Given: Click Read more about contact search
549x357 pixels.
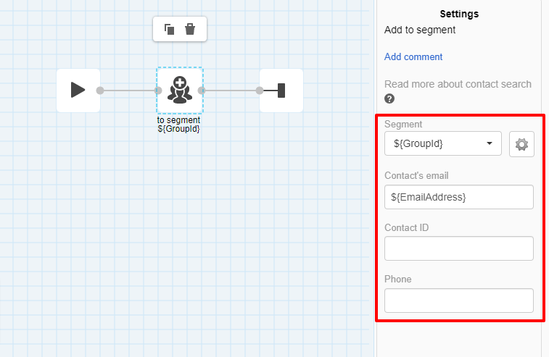Looking at the screenshot, I should (x=458, y=84).
